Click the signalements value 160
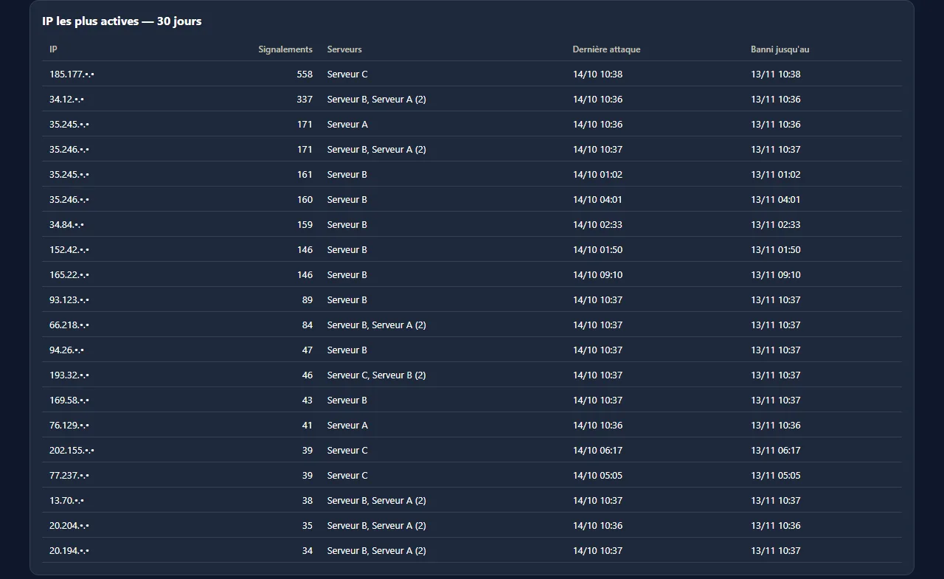 click(x=305, y=200)
